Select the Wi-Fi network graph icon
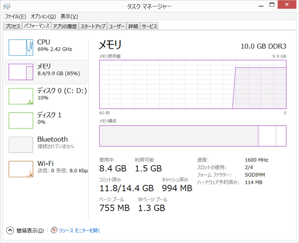299x243 pixels. coord(21,168)
